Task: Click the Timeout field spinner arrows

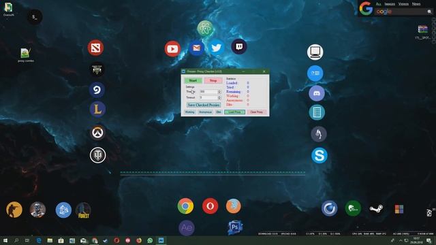Action: pos(219,97)
